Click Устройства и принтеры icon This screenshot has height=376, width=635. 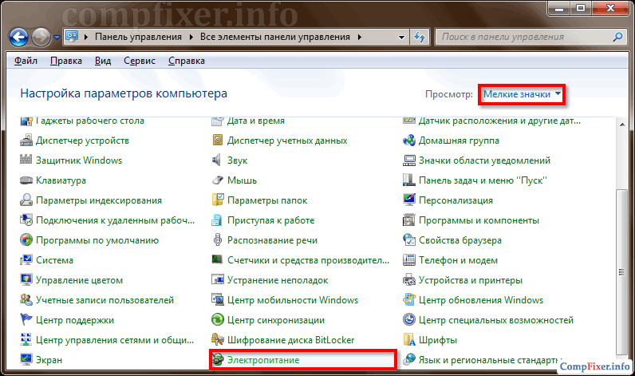click(409, 280)
